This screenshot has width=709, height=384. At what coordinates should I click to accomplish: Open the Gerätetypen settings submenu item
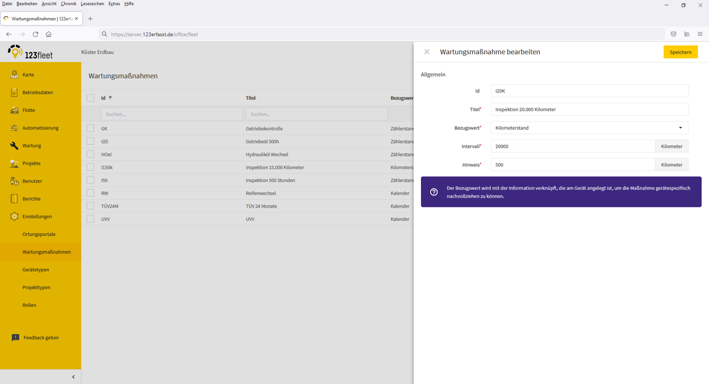point(35,269)
